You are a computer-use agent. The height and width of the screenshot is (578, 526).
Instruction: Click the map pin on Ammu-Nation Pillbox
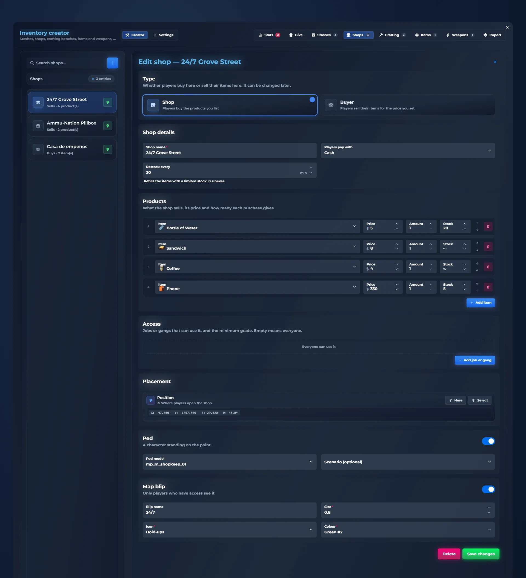(108, 126)
